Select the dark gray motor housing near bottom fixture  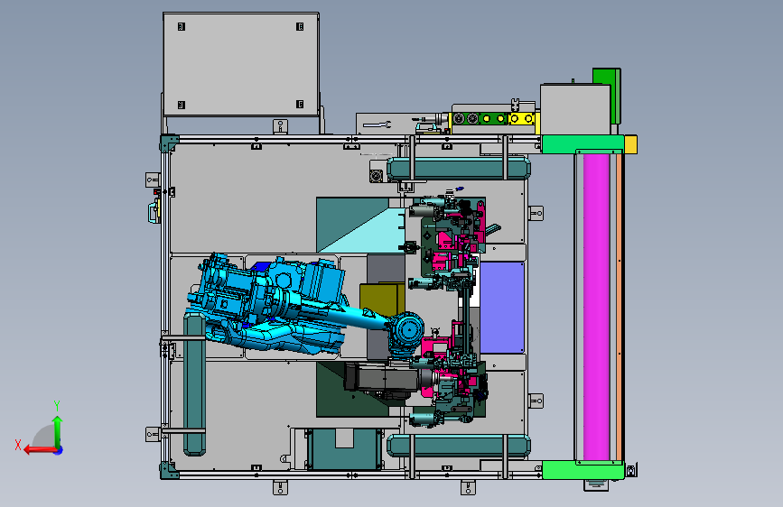[x=382, y=377]
